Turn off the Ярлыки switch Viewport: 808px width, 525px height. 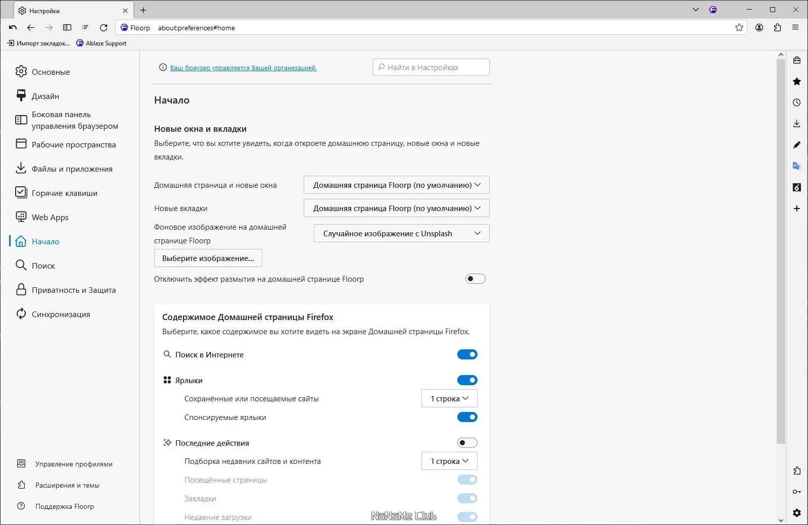coord(467,380)
